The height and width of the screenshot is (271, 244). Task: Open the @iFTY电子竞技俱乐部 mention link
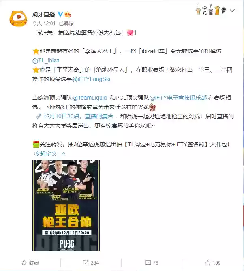pyautogui.click(x=178, y=98)
